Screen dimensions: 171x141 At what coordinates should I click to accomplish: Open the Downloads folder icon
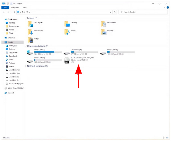[x=30, y=32]
